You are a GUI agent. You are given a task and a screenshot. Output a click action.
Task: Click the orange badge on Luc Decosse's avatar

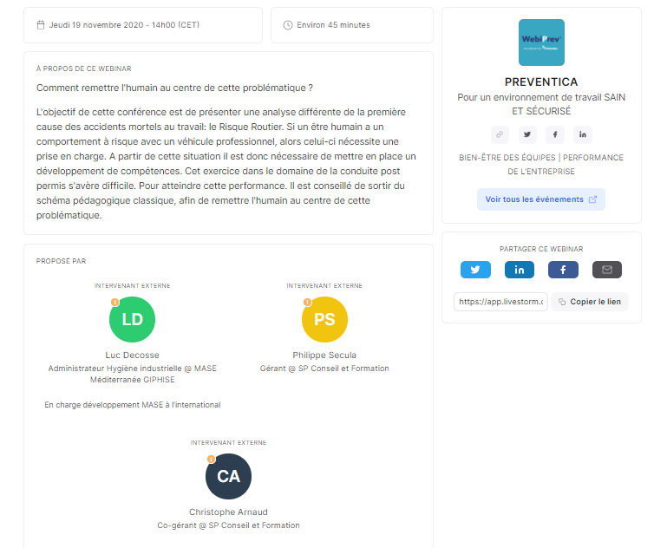114,302
